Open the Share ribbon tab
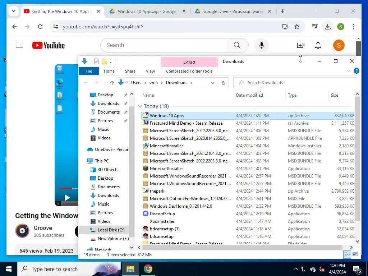 click(x=130, y=71)
